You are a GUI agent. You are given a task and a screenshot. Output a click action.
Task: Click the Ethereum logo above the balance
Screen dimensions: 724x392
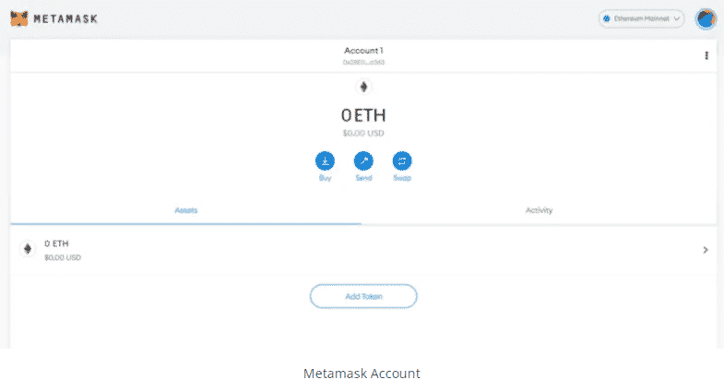tap(363, 87)
